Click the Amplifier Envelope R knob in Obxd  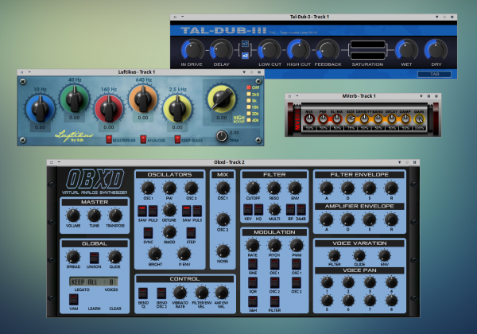(x=391, y=219)
